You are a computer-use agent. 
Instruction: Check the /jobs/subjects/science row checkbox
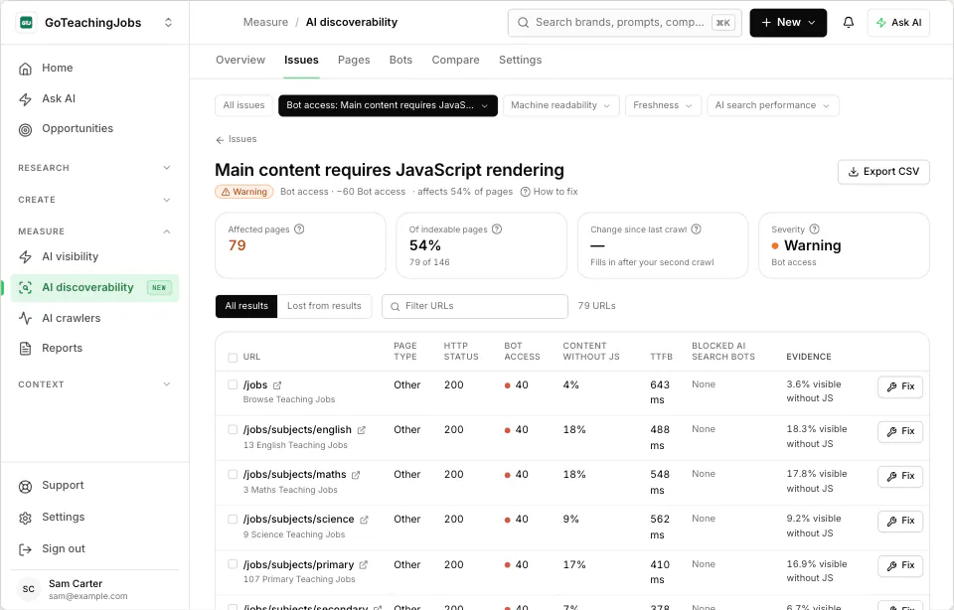click(x=233, y=520)
